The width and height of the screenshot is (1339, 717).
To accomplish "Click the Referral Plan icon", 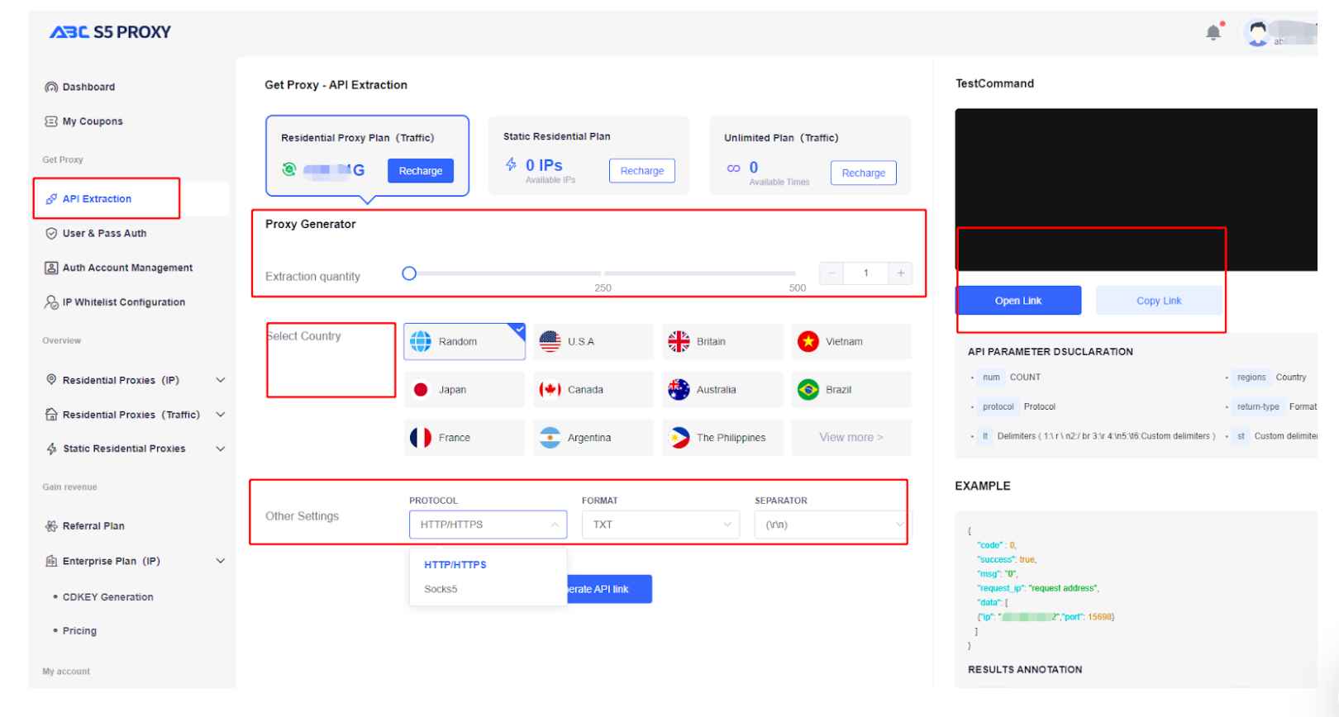I will point(51,526).
